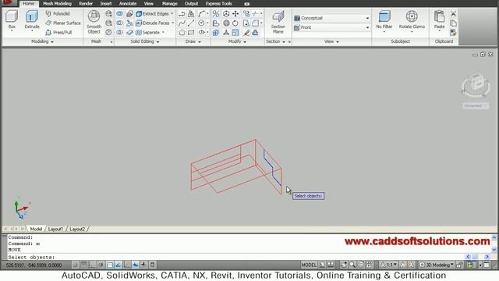Open the Manage ribbon tab

coord(170,3)
